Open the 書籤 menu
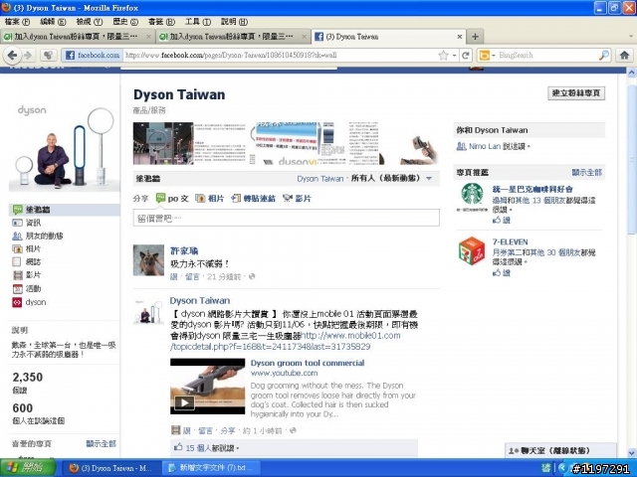 [x=161, y=22]
